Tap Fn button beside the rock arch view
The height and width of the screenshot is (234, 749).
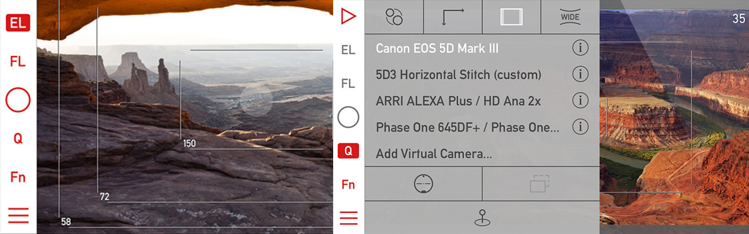(18, 177)
